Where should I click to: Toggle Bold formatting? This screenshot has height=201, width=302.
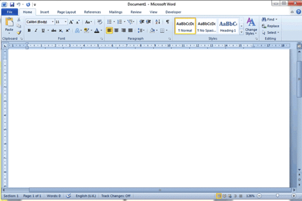click(29, 30)
